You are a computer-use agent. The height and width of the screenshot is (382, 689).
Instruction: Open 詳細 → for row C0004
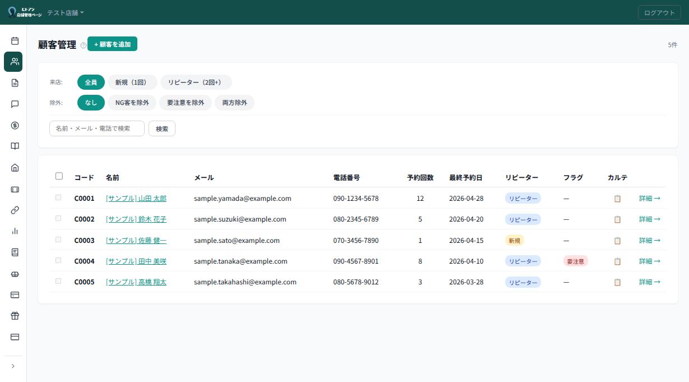(650, 261)
